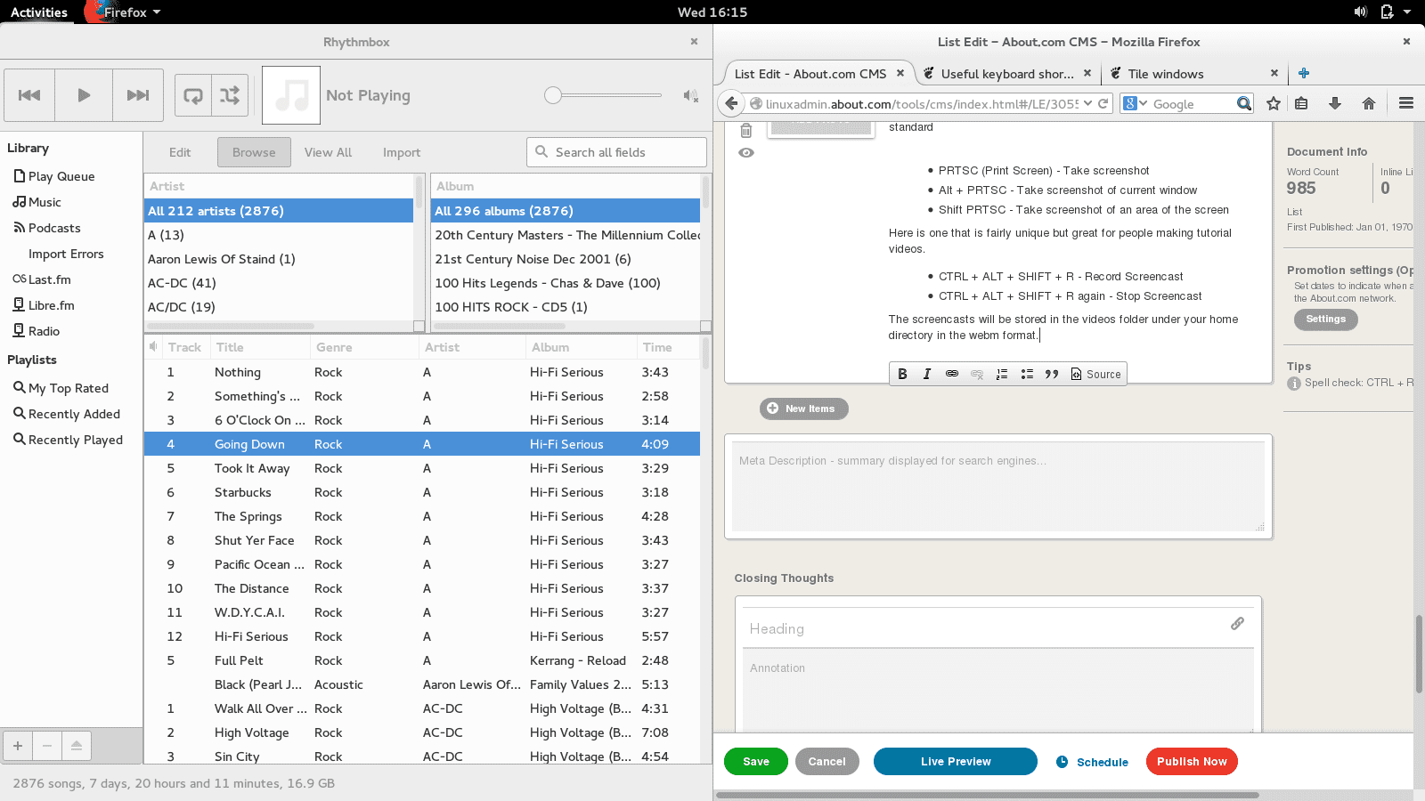Viewport: 1425px width, 801px height.
Task: Click the album art placeholder
Action: click(x=291, y=95)
